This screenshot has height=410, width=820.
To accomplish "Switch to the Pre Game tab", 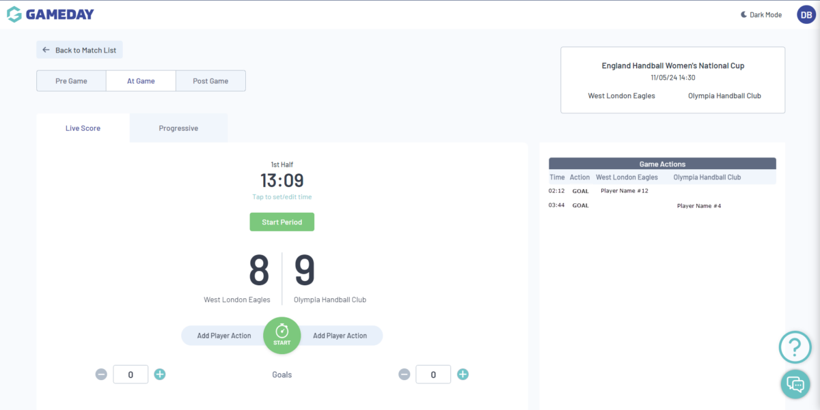I will coord(71,80).
